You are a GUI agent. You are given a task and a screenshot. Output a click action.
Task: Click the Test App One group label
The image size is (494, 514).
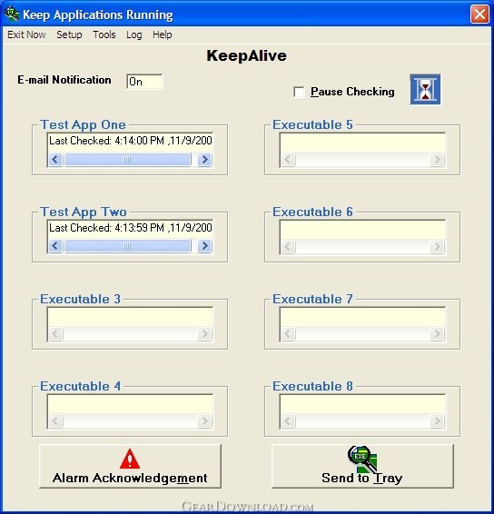83,125
